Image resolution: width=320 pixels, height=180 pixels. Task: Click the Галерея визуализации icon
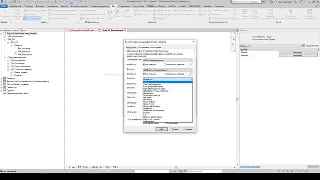coord(81,18)
